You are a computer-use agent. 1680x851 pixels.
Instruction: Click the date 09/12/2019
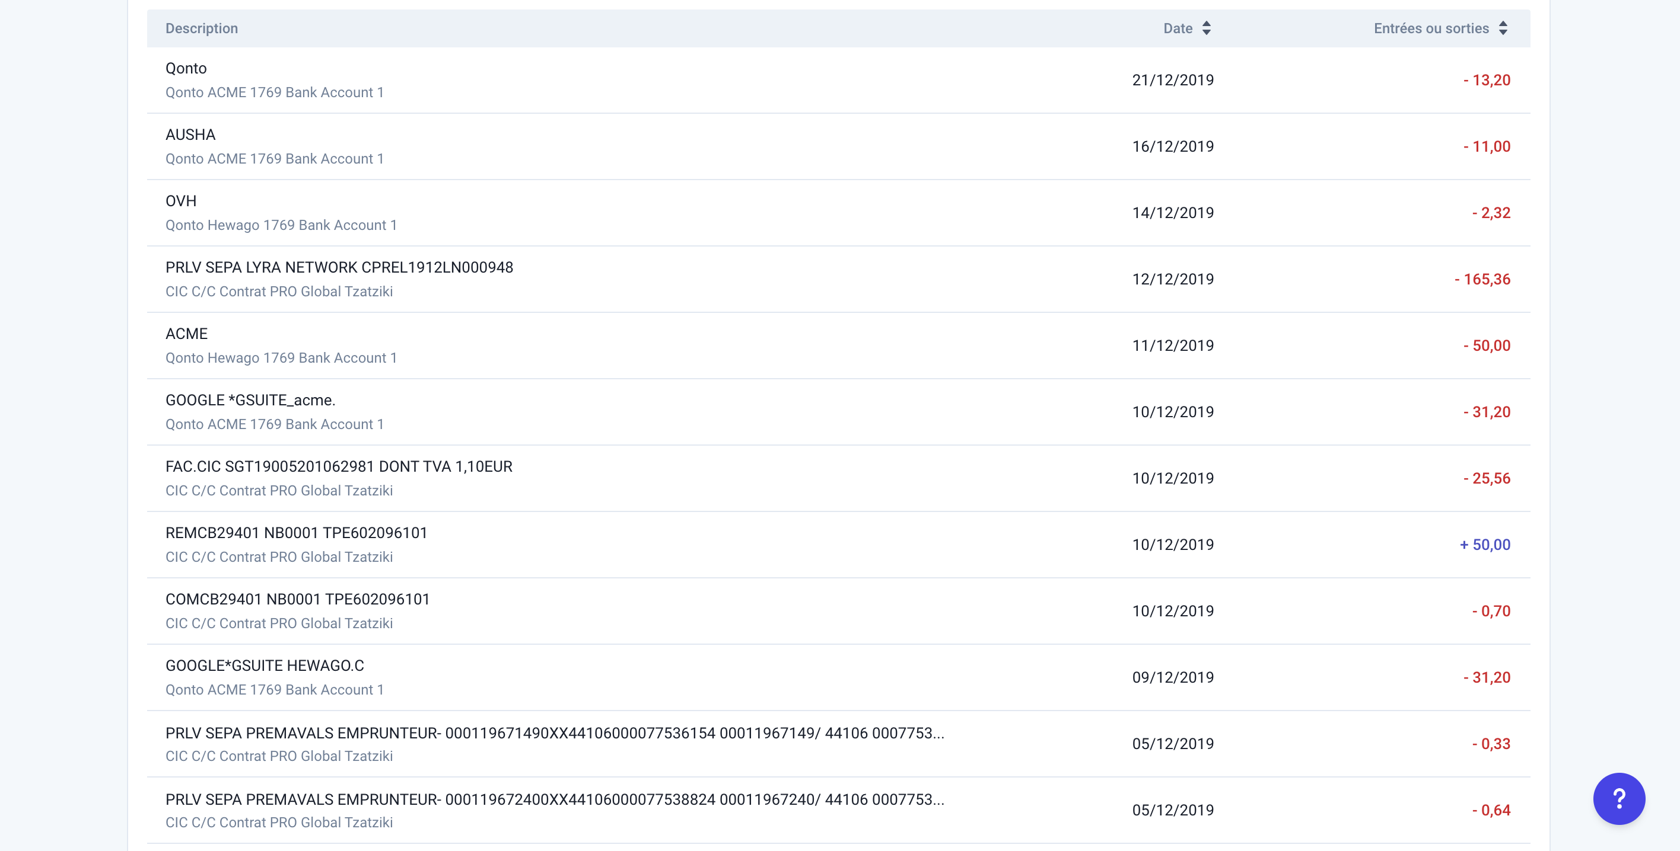click(1173, 678)
